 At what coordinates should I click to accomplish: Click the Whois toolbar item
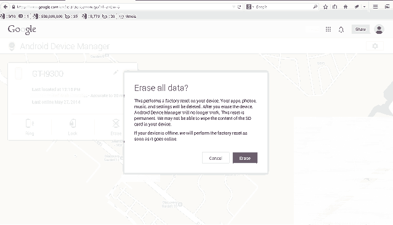[128, 17]
